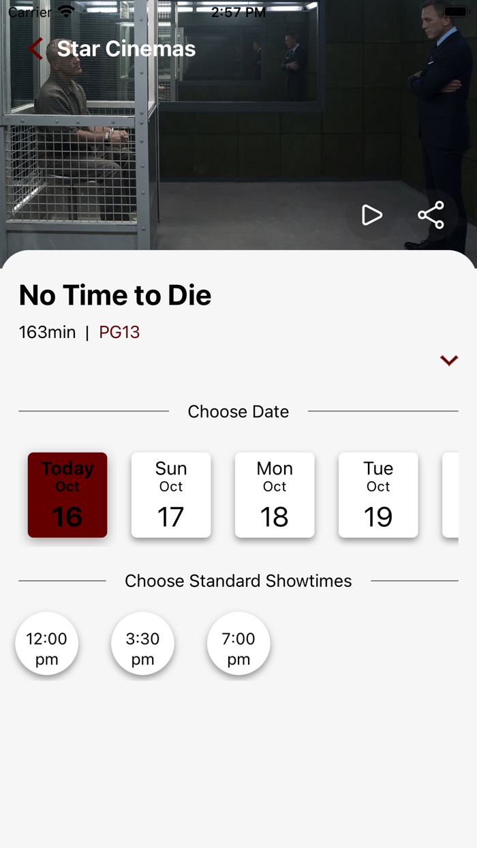
Task: Select the Today Oct 16 date card
Action: pos(67,494)
